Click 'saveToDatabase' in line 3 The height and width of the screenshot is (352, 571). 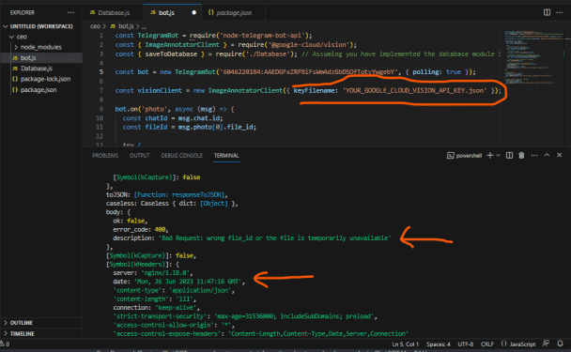171,54
